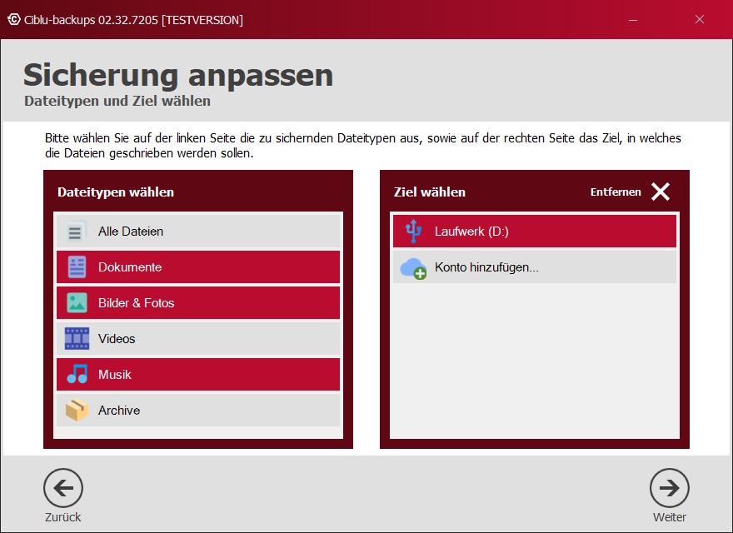The height and width of the screenshot is (533, 733).
Task: Click the Videos film strip icon
Action: point(77,338)
